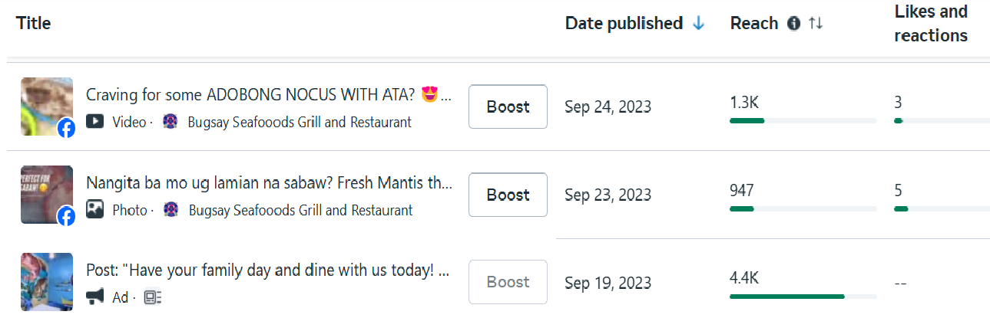Open "Have your family day" post title
This screenshot has width=990, height=318.
(x=269, y=270)
